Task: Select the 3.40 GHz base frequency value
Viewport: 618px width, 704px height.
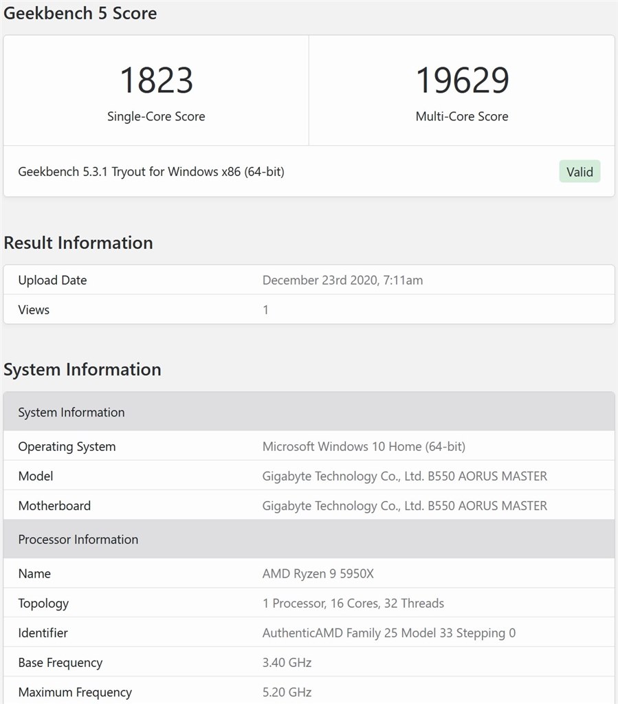Action: [287, 662]
